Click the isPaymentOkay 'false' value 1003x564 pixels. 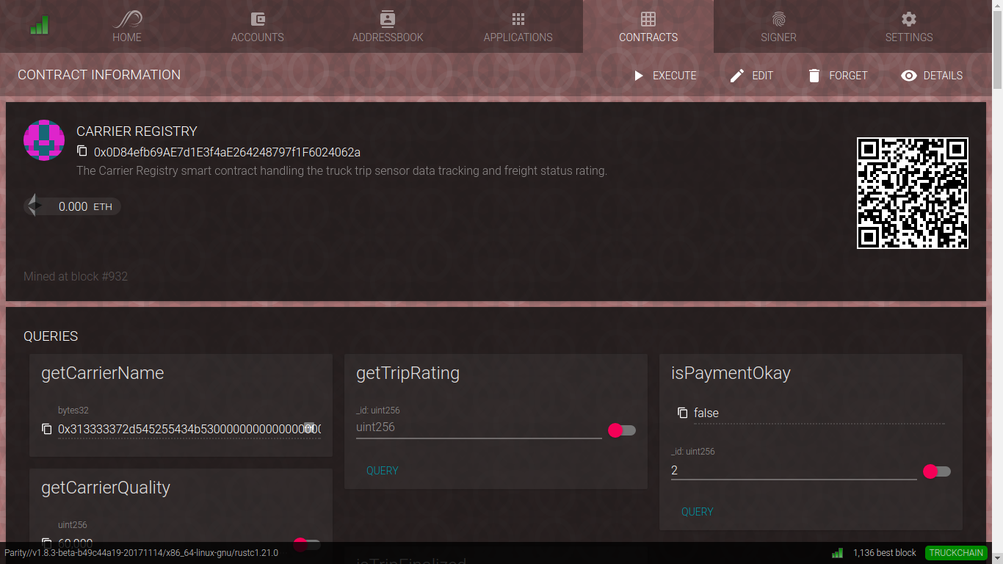[706, 413]
